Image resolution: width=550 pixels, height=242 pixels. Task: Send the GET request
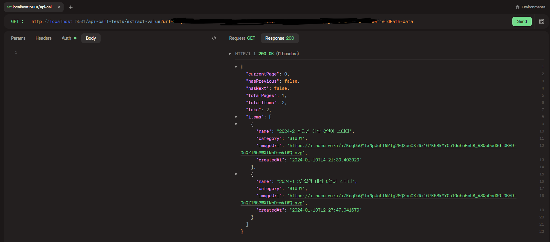(522, 21)
